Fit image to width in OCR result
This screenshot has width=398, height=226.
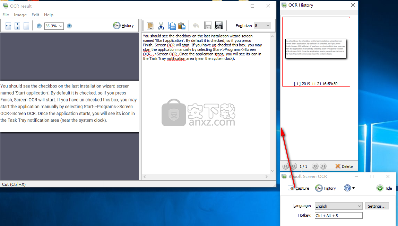(x=8, y=26)
